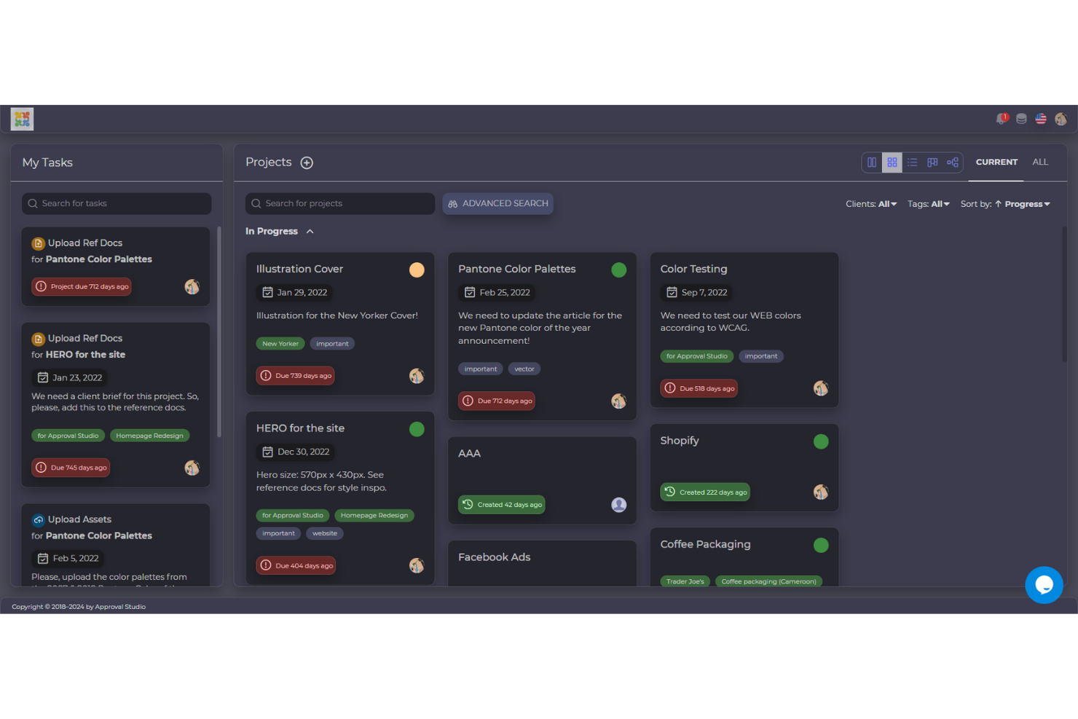Click the avatar on the Shopify project card
Viewport: 1078px width, 719px height.
click(821, 492)
